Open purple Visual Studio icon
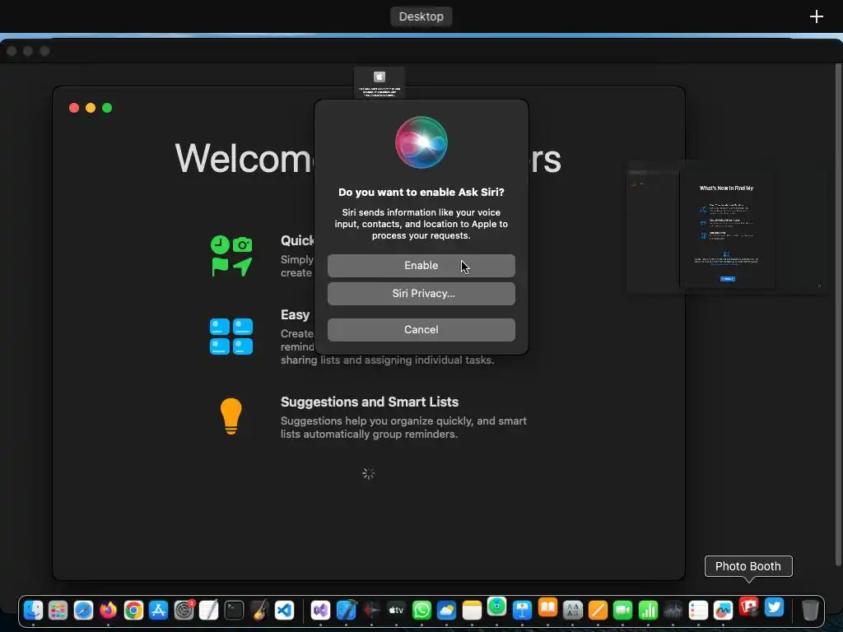This screenshot has height=632, width=843. pyautogui.click(x=320, y=611)
